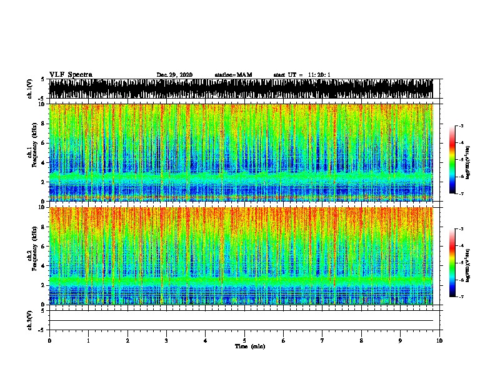Click the 'VLF Spectra' plot title
Image resolution: width=495 pixels, height=382 pixels.
click(71, 75)
